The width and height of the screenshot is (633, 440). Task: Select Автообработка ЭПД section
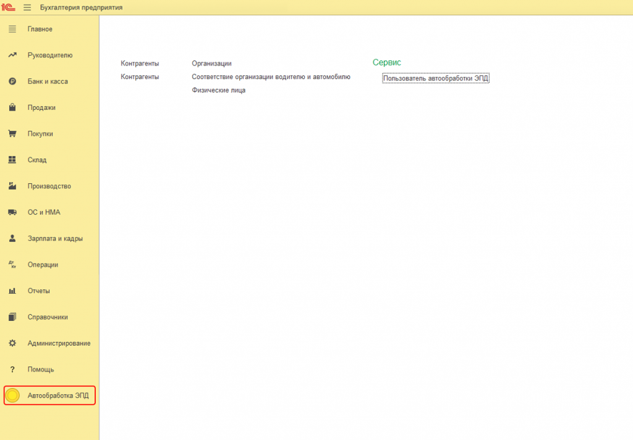[x=49, y=396]
